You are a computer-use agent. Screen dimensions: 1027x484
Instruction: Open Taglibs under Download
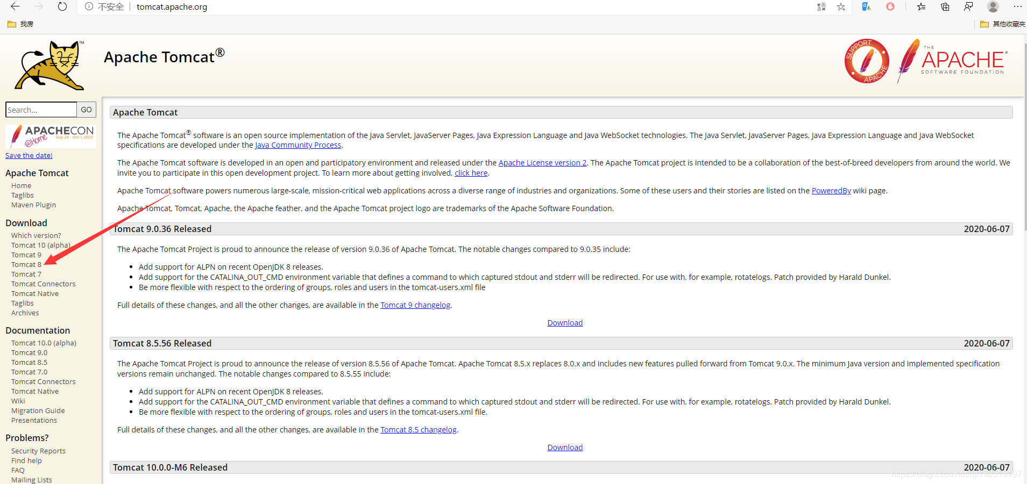(23, 304)
